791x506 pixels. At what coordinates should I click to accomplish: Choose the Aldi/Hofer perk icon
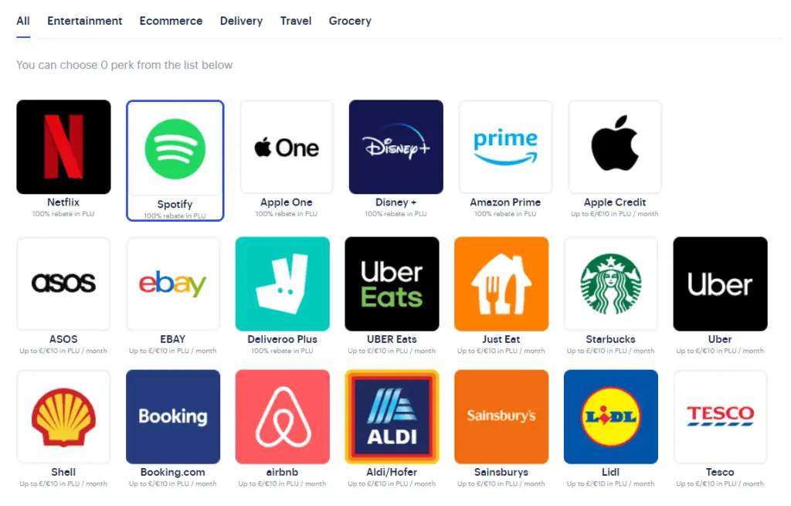point(392,416)
